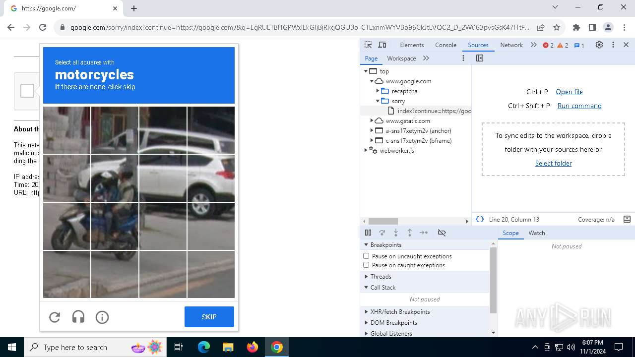Expand the recaptcha folder
635x357 pixels.
(378, 91)
